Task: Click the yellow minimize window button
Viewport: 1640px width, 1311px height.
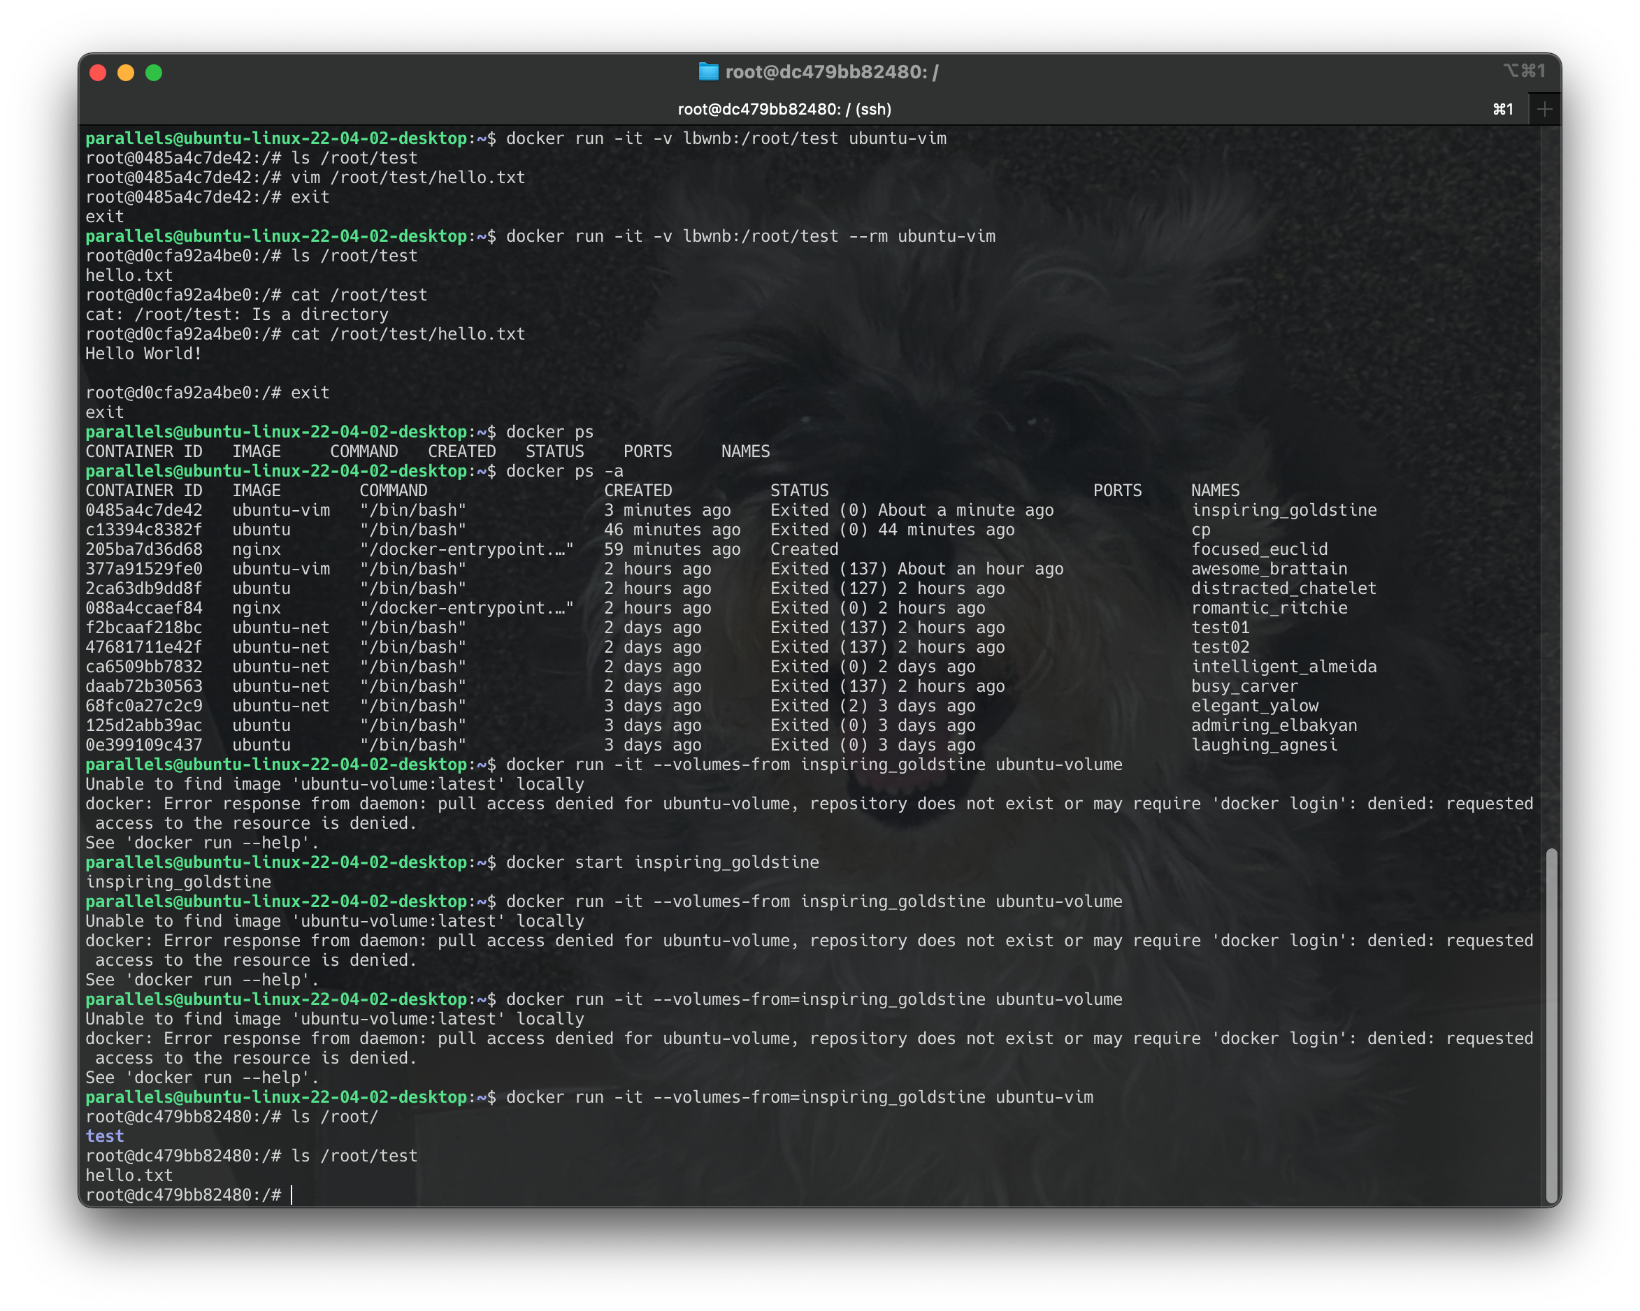Action: (x=127, y=72)
